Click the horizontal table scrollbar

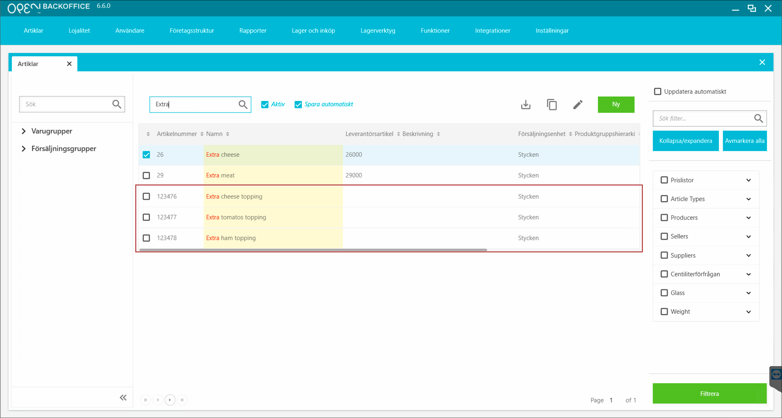[313, 250]
